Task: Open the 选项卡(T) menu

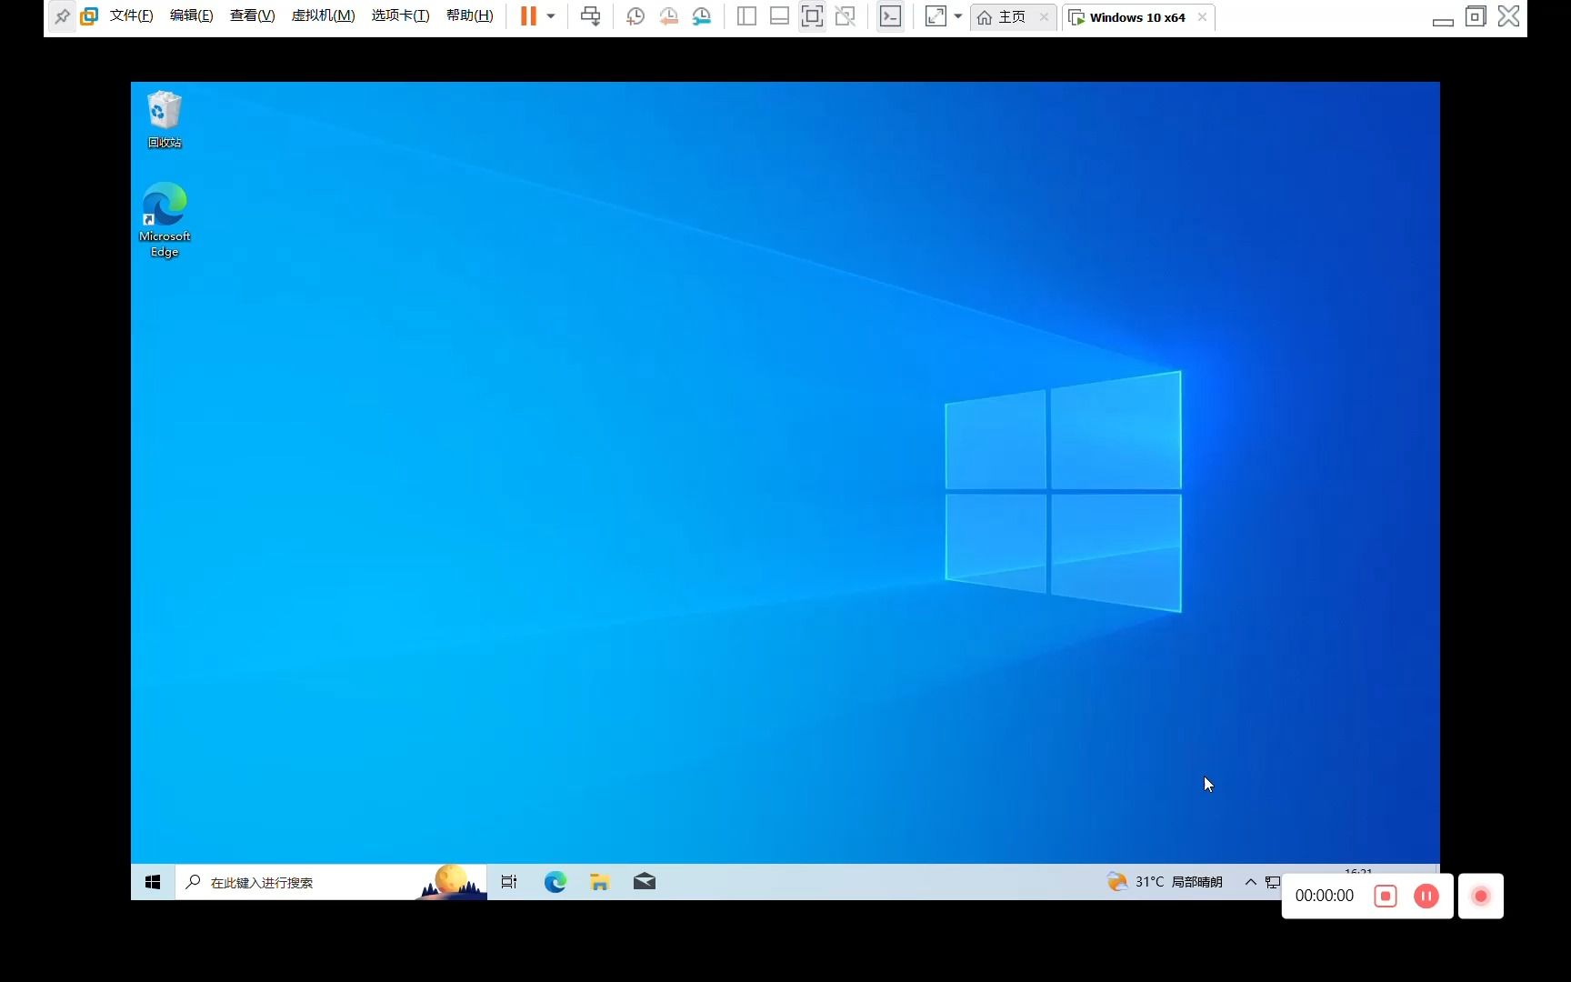Action: 400,16
